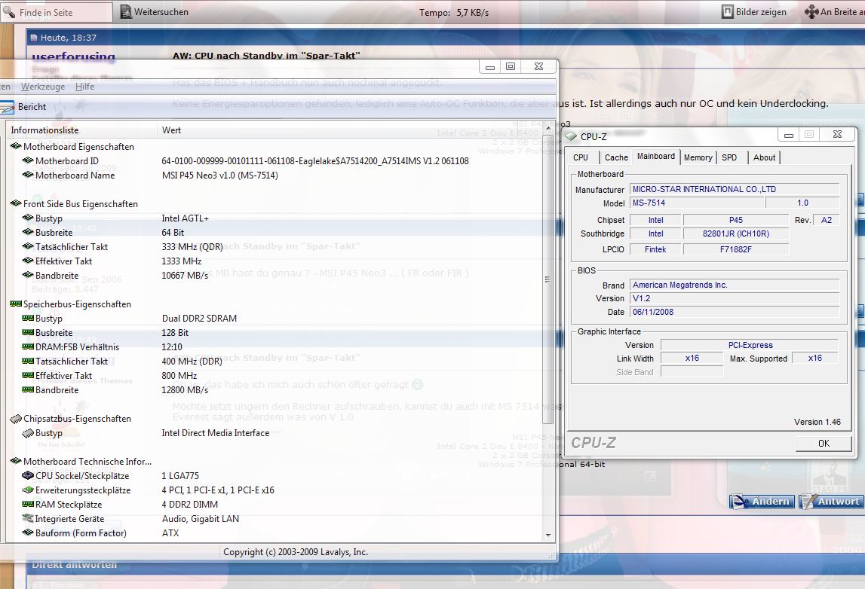Select the Effektiver Takt 800 MHz row
The height and width of the screenshot is (589, 865).
pos(276,376)
